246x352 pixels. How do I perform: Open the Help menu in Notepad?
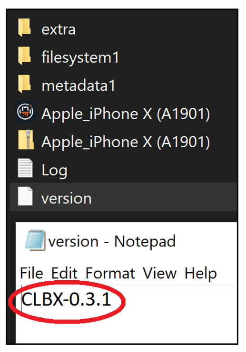click(201, 273)
